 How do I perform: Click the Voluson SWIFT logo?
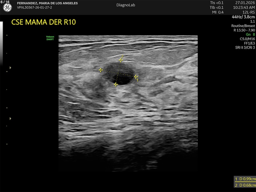pyautogui.click(x=50, y=38)
